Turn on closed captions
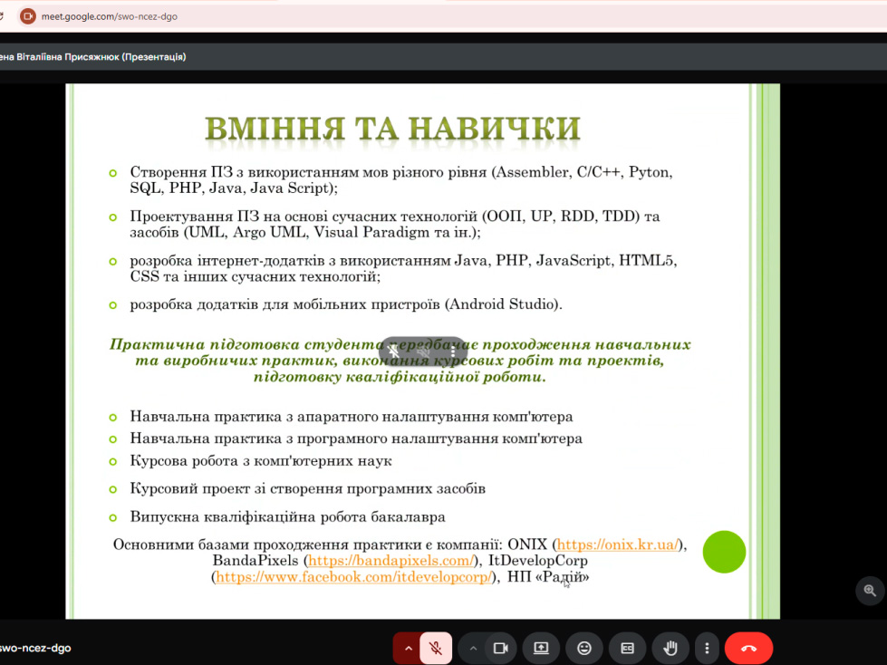887x665 pixels. tap(627, 648)
